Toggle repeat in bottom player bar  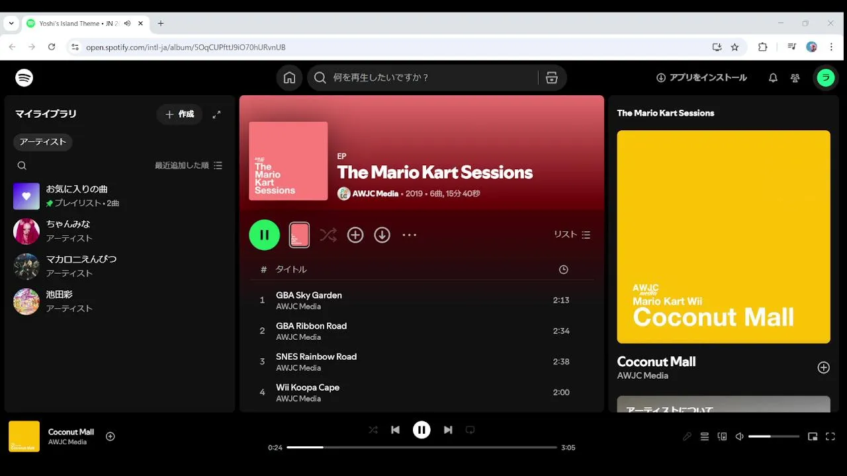coord(470,430)
